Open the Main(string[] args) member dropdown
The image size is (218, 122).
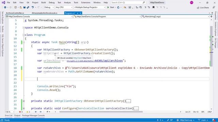tap(175, 17)
